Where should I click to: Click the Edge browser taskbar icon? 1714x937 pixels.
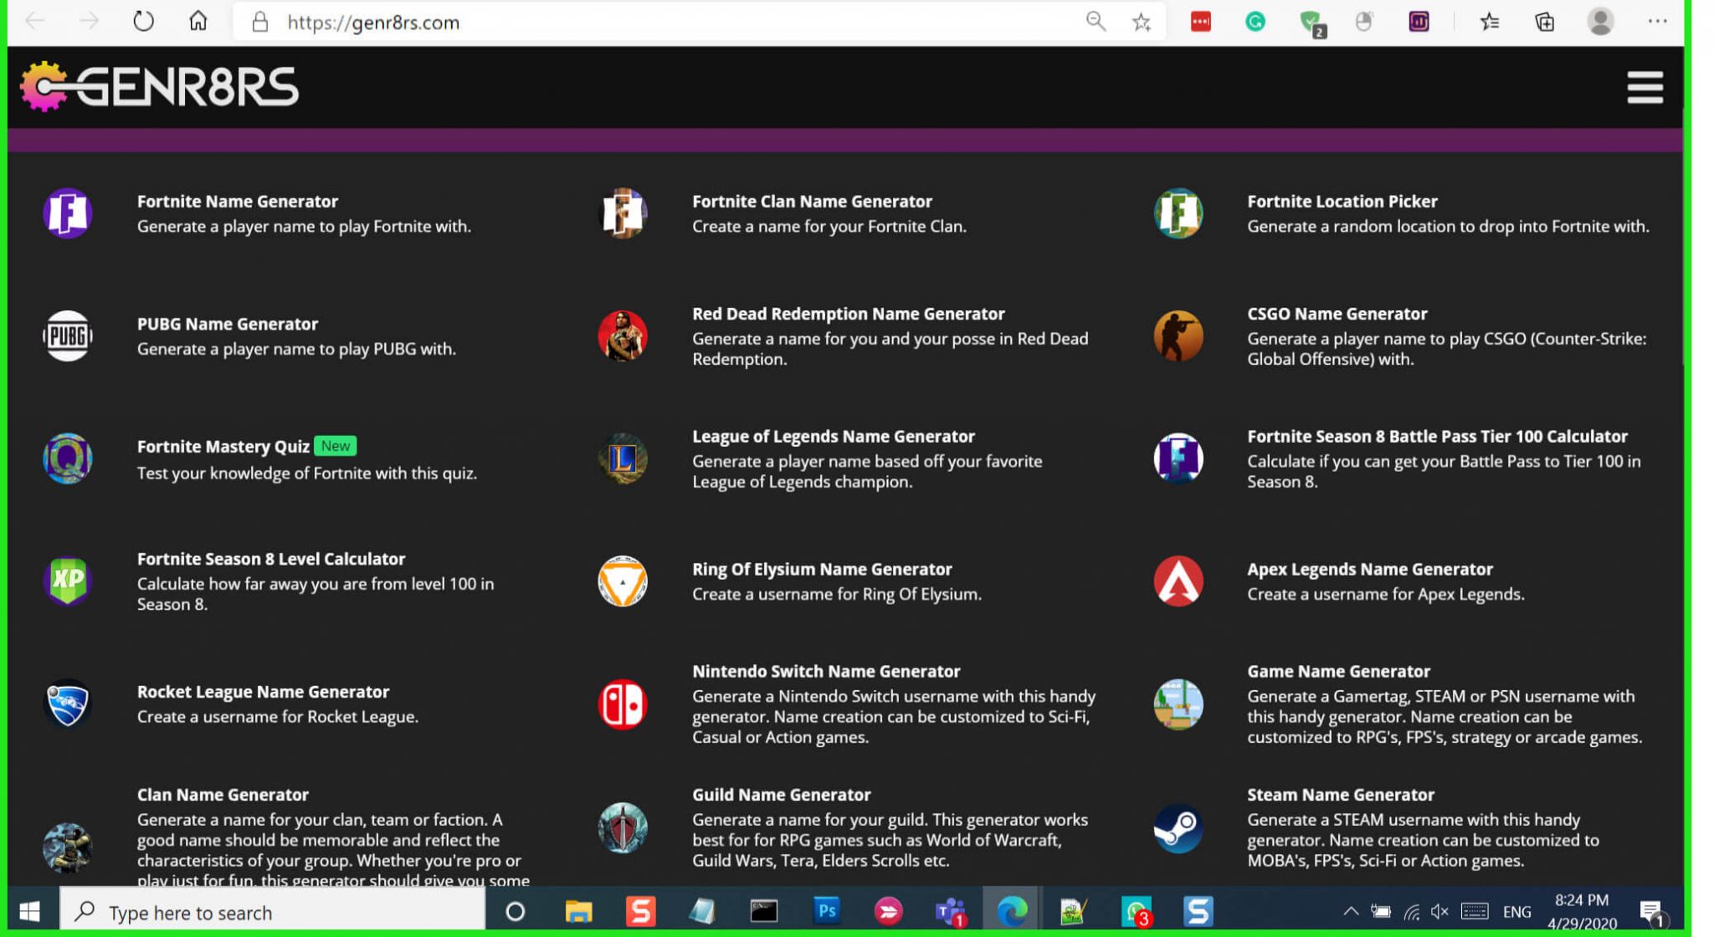(x=1011, y=911)
